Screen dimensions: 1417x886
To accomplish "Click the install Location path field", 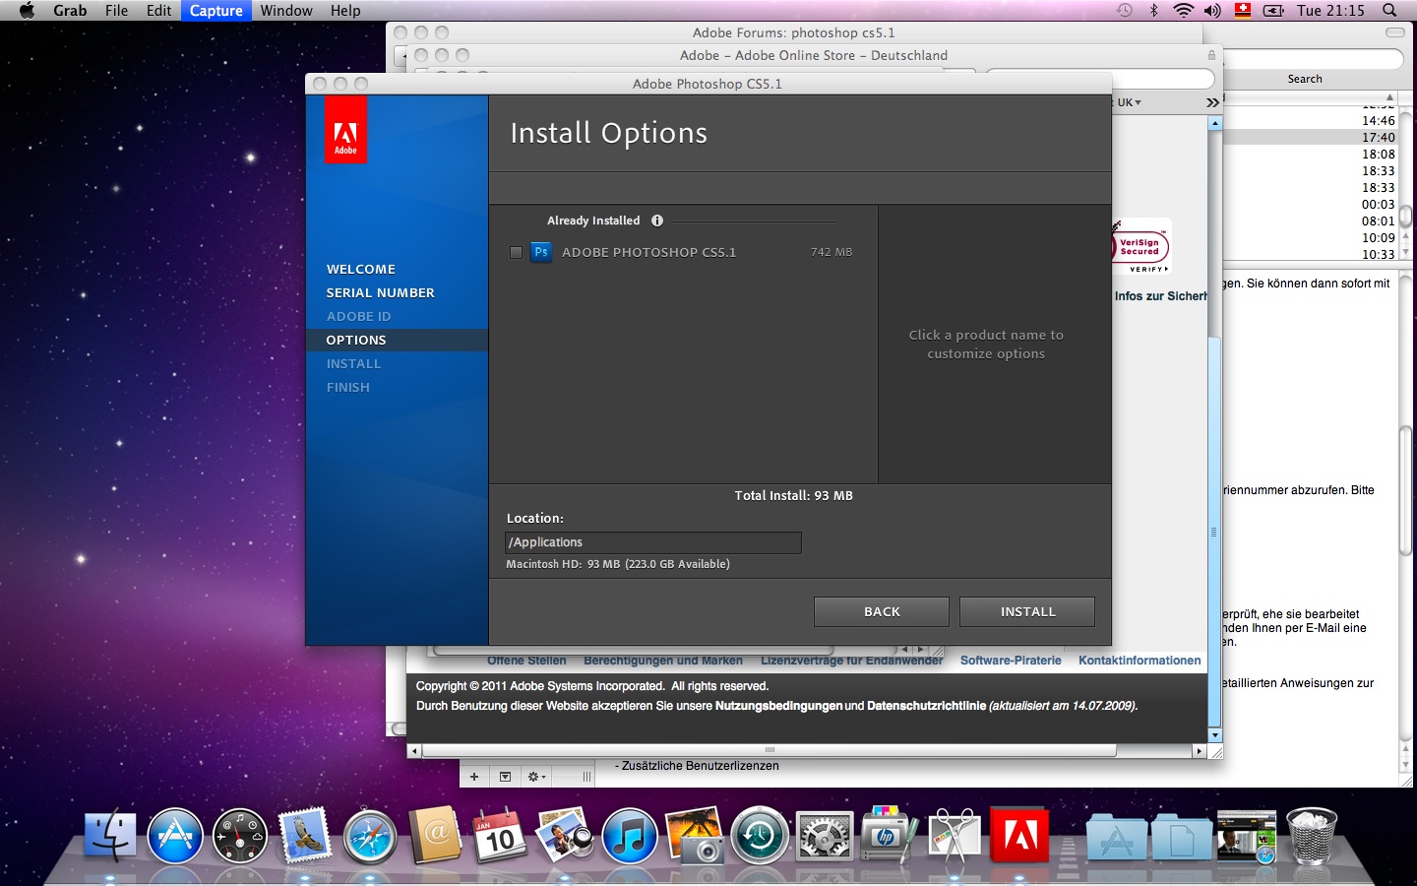I will pyautogui.click(x=653, y=542).
